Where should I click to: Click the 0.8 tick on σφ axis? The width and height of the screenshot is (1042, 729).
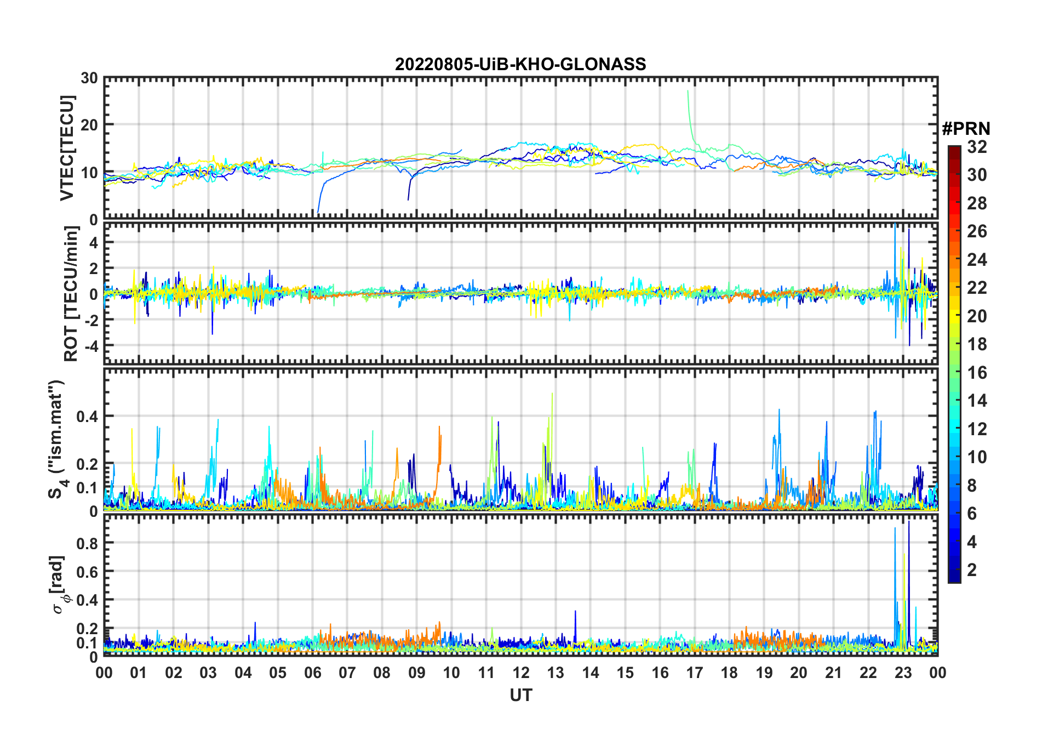coord(88,543)
